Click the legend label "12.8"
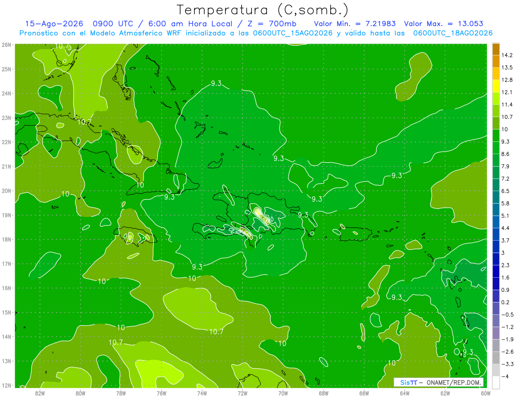Image resolution: width=516 pixels, height=399 pixels. (x=507, y=80)
